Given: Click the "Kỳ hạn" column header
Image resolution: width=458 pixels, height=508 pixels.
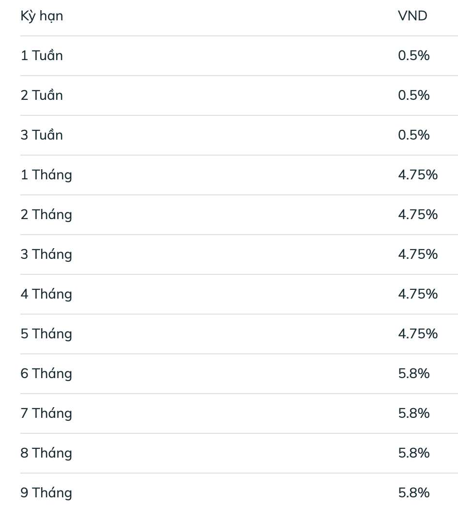Looking at the screenshot, I should (42, 16).
